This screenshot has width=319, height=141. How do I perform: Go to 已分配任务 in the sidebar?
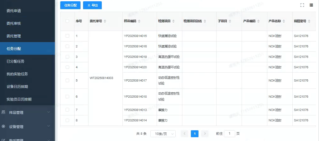click(15, 61)
